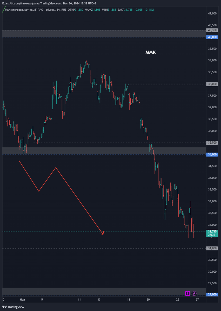This screenshot has height=311, width=221.
Task: Click date 25 on the time axis
Action: 178,300
